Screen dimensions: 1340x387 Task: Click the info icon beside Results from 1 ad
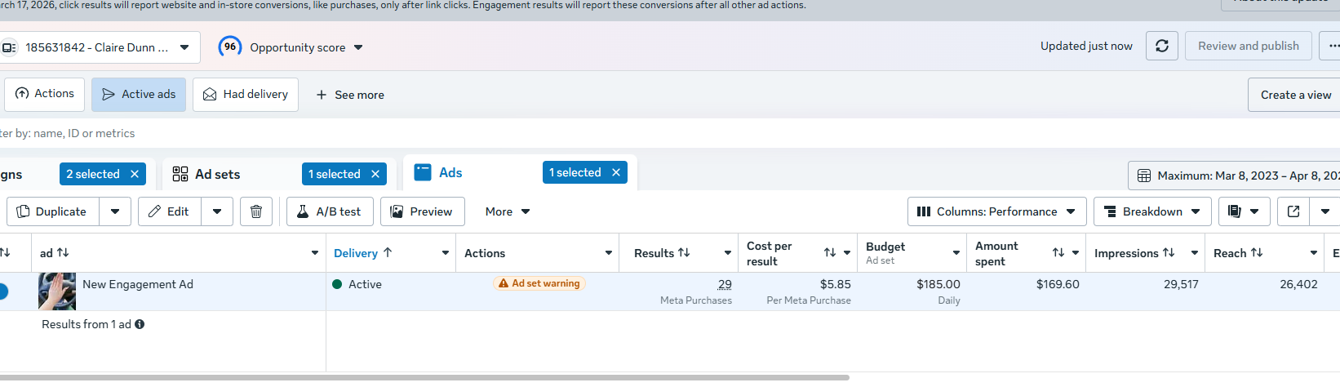tap(140, 324)
